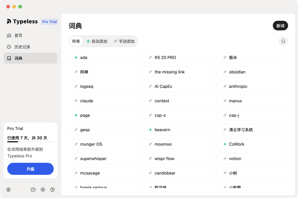Select the csp-j entry
The height and width of the screenshot is (198, 298).
coord(252,115)
